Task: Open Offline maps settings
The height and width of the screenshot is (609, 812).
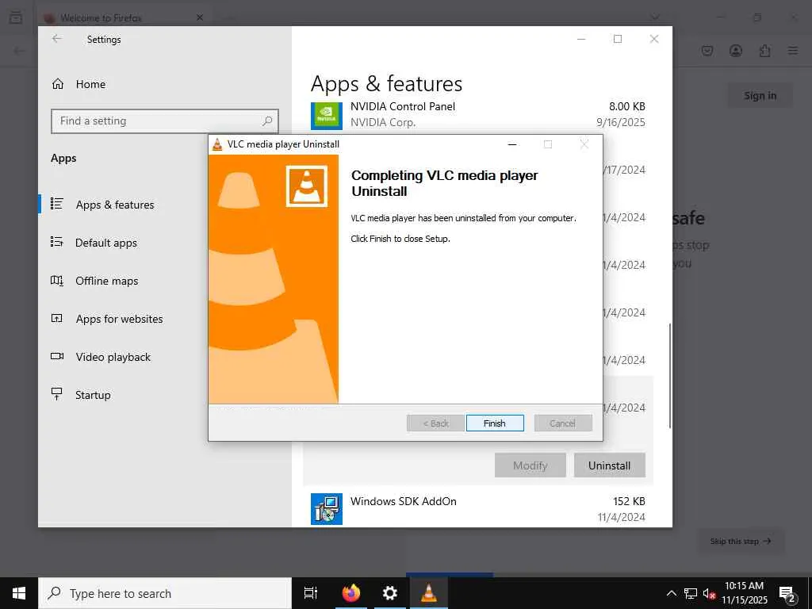Action: (107, 281)
